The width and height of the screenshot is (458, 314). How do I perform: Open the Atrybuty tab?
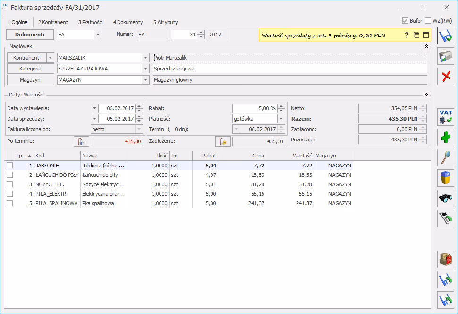(x=165, y=22)
